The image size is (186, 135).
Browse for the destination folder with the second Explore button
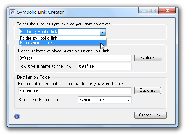coord(147,90)
